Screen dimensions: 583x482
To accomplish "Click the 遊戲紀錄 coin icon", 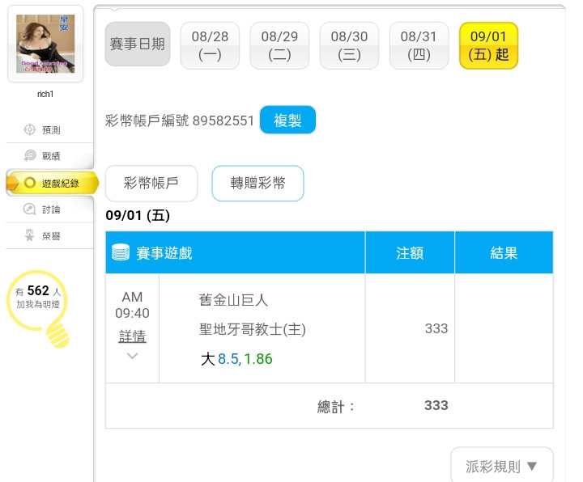I will pyautogui.click(x=29, y=183).
